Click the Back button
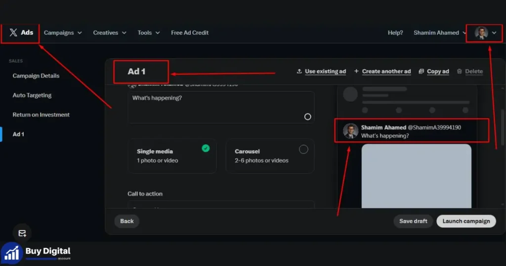This screenshot has height=266, width=506. (x=127, y=221)
